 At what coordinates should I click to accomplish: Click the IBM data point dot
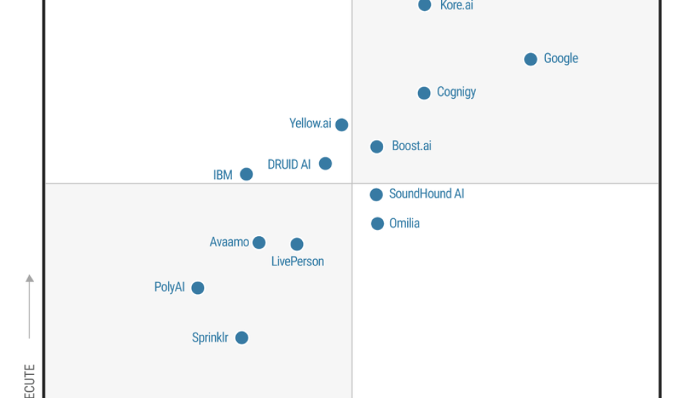coord(246,174)
